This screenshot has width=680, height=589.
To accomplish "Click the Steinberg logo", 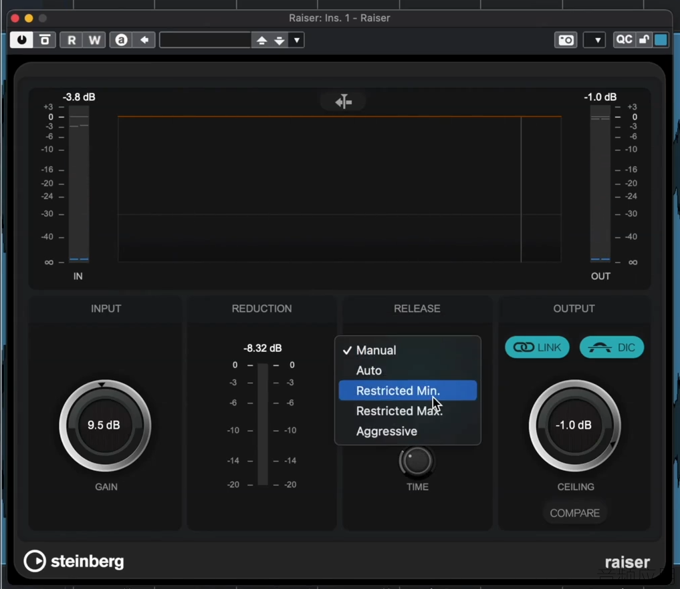I will pos(74,561).
